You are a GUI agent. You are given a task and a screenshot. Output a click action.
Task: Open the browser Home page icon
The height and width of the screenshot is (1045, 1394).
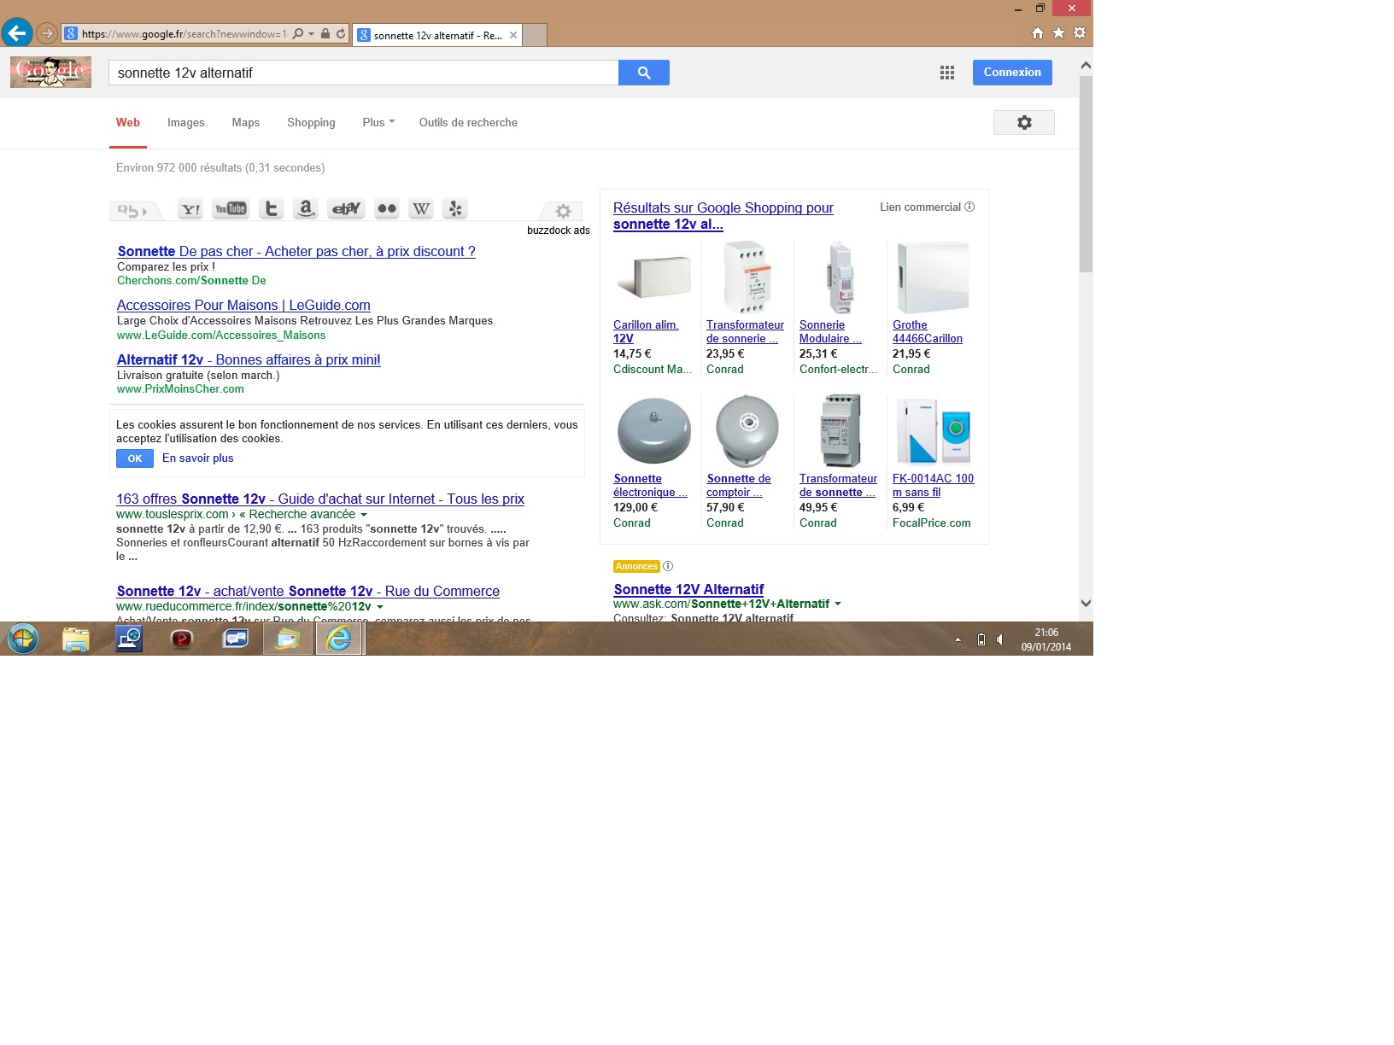[1038, 33]
